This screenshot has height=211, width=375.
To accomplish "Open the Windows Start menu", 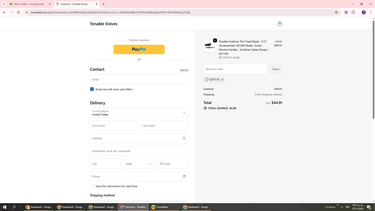I will point(4,207).
